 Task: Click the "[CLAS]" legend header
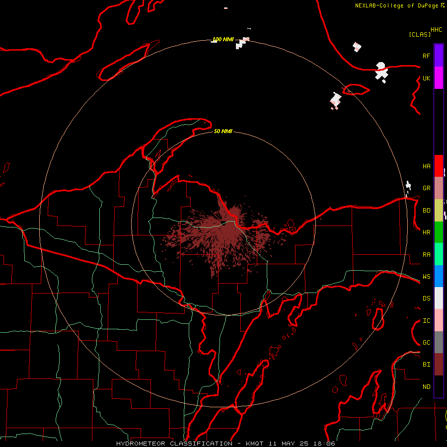(420, 34)
